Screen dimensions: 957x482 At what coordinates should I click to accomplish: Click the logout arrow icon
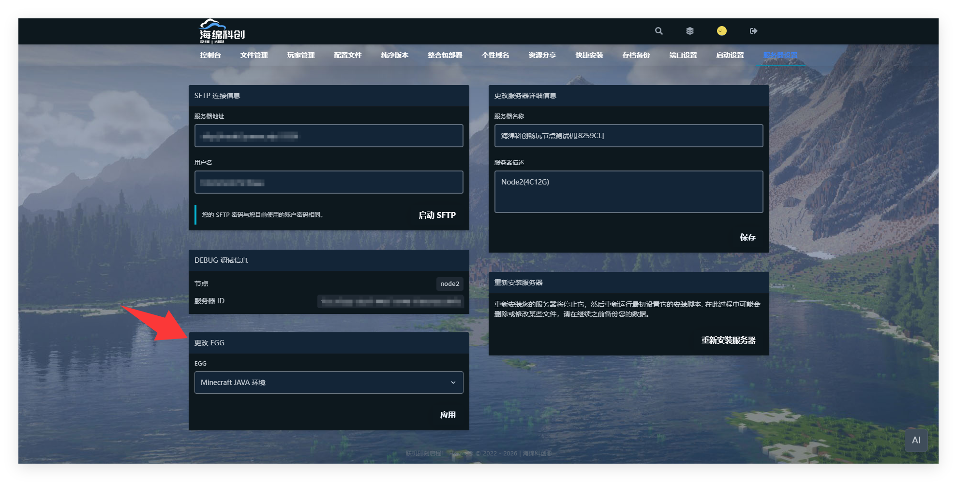click(753, 31)
